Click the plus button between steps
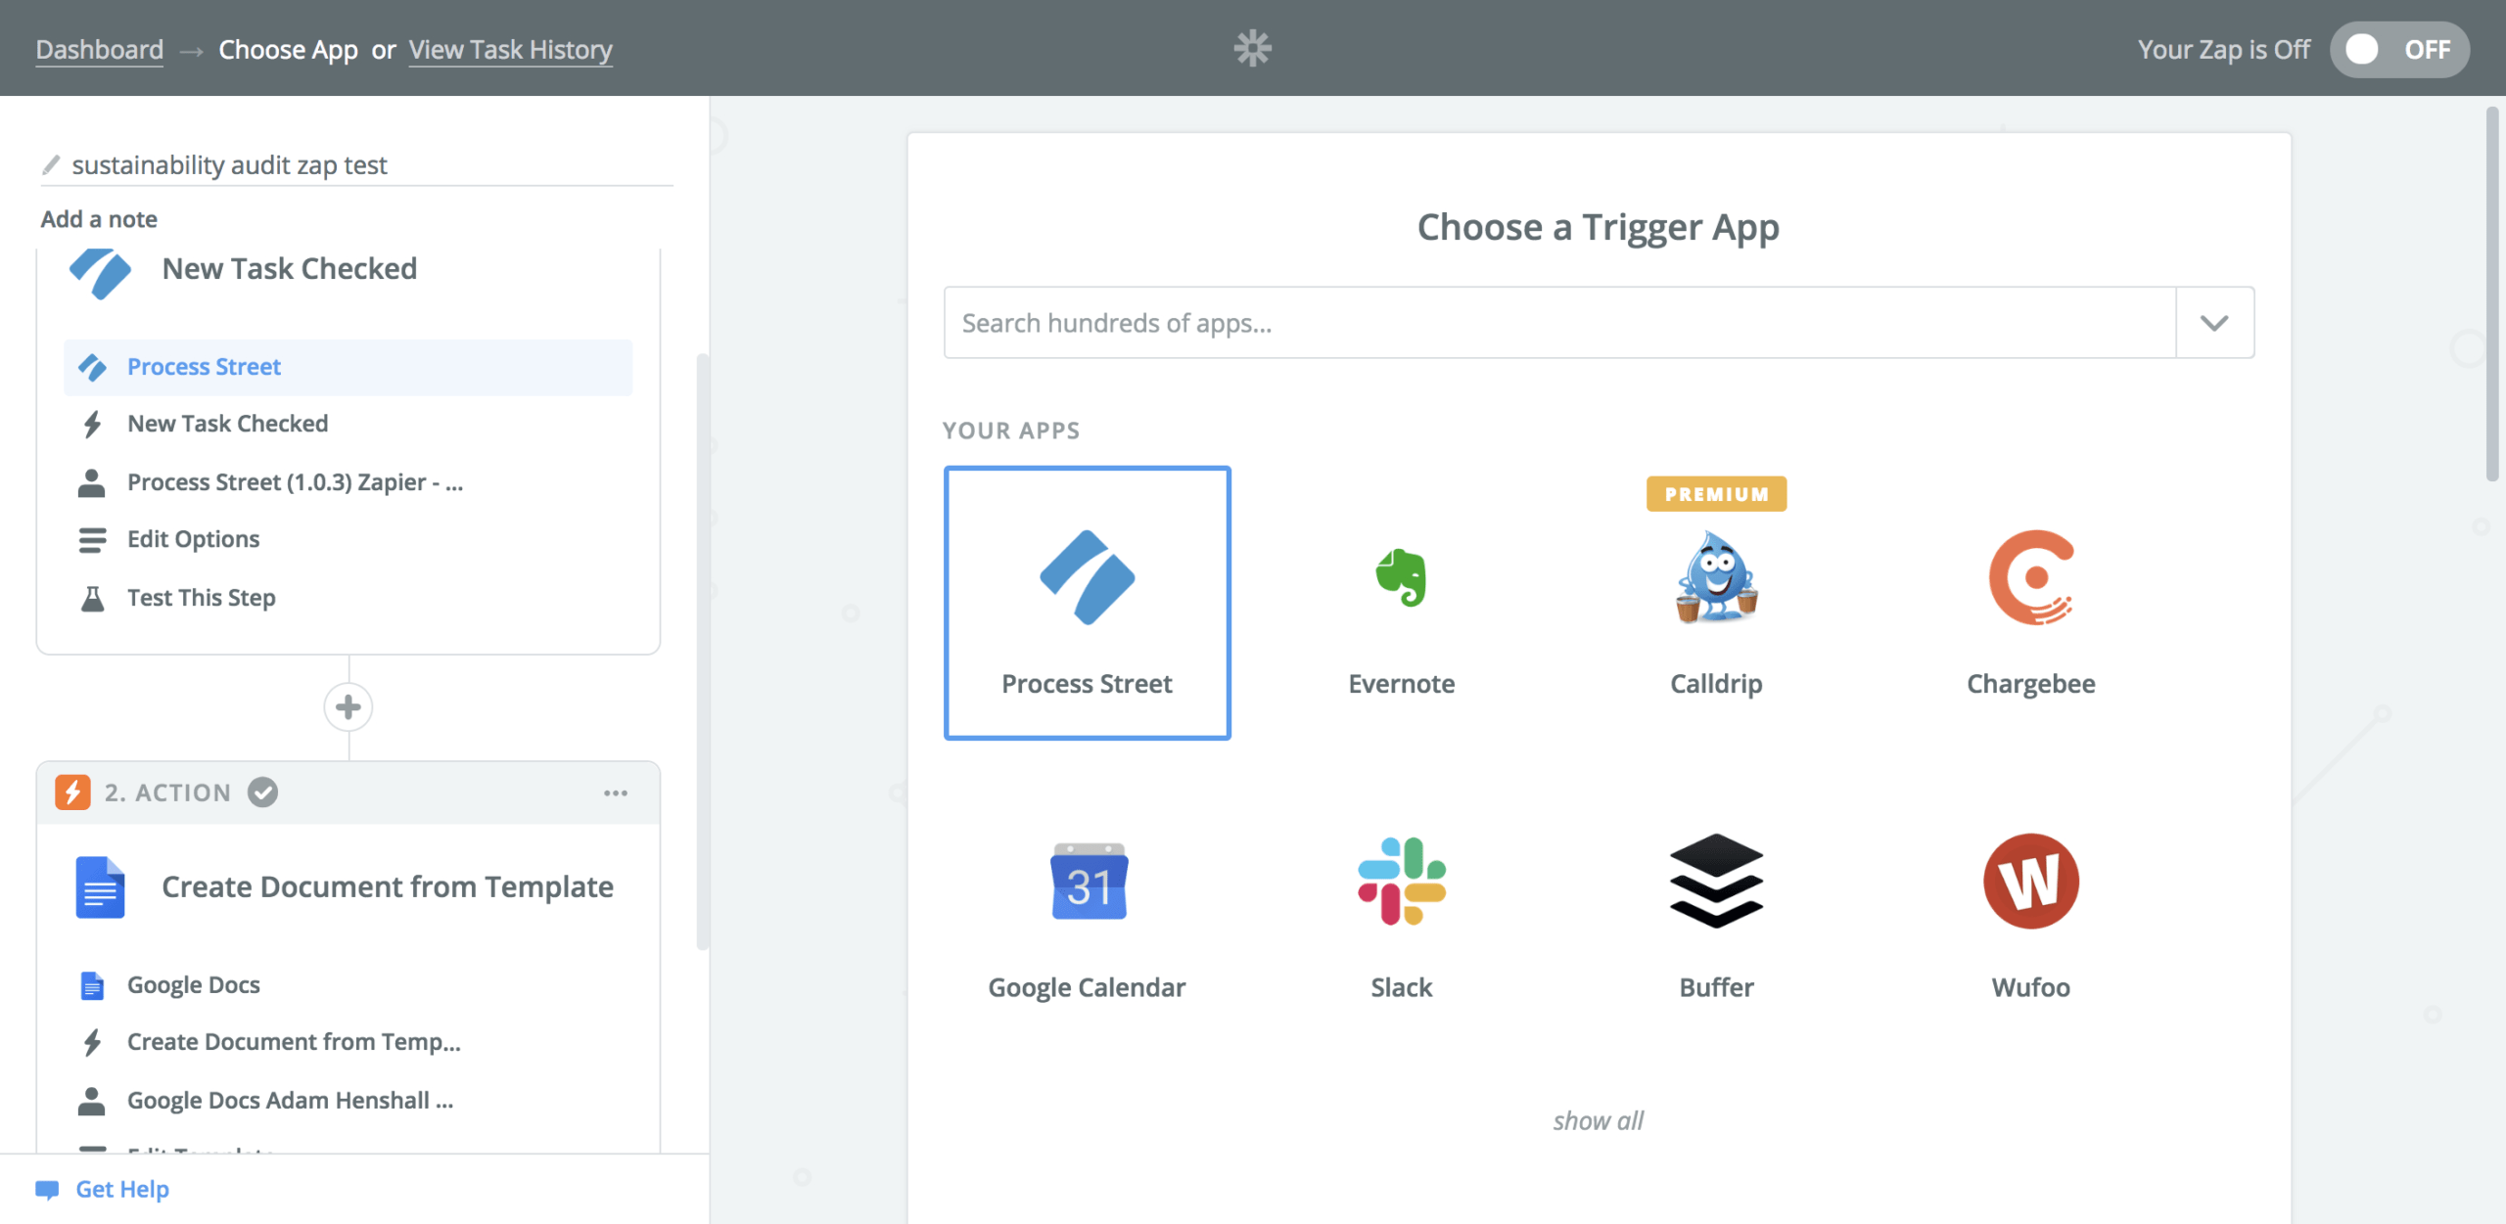This screenshot has width=2506, height=1224. point(348,704)
